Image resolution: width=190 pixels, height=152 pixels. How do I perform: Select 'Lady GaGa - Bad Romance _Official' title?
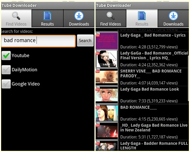coord(154,55)
